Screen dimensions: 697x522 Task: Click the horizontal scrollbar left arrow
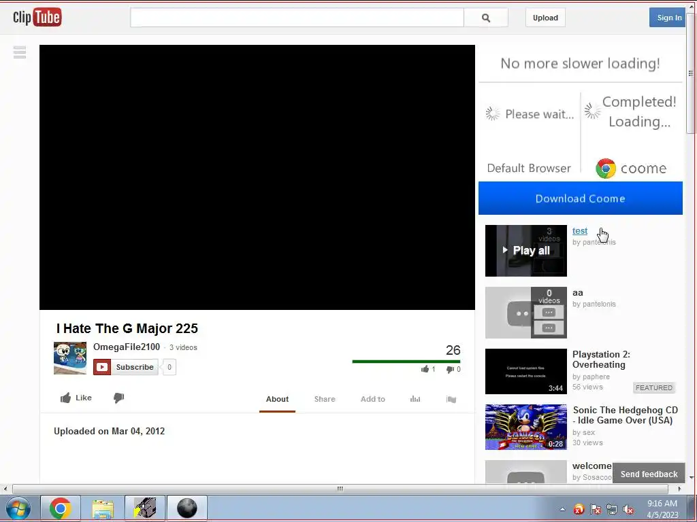point(5,489)
